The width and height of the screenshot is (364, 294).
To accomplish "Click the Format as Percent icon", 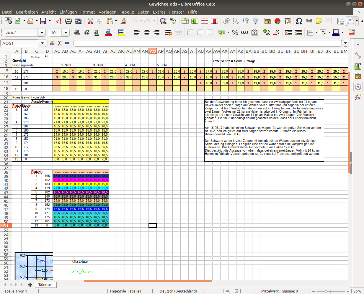I will (x=235, y=32).
